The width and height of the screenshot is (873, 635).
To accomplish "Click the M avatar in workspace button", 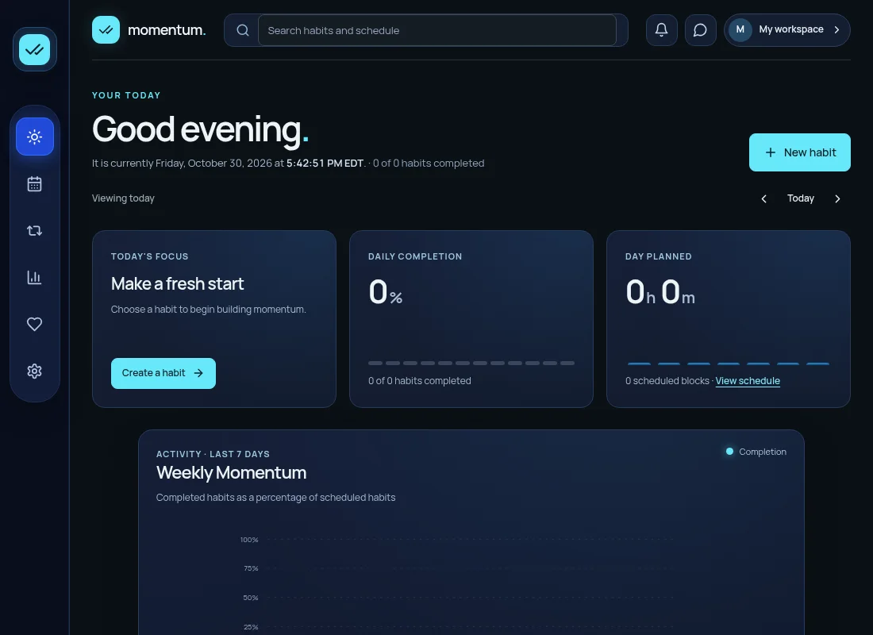I will point(740,29).
